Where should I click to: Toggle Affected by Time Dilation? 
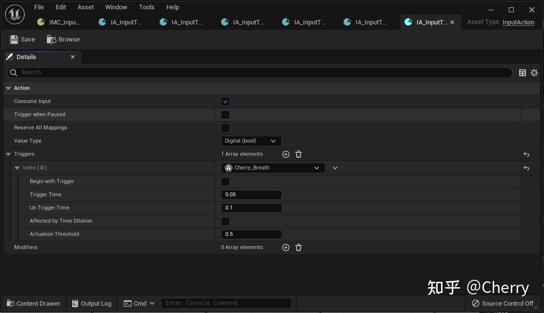click(225, 221)
